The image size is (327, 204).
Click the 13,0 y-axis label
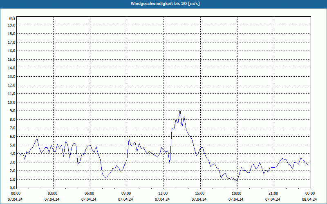[11, 76]
